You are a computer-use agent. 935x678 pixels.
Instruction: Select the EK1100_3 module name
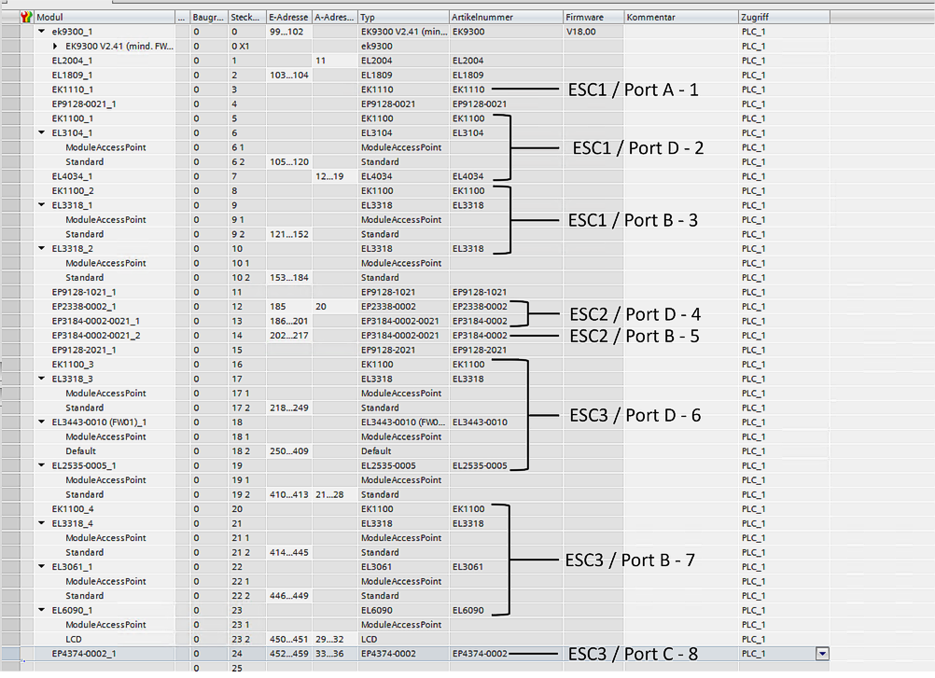coord(73,364)
